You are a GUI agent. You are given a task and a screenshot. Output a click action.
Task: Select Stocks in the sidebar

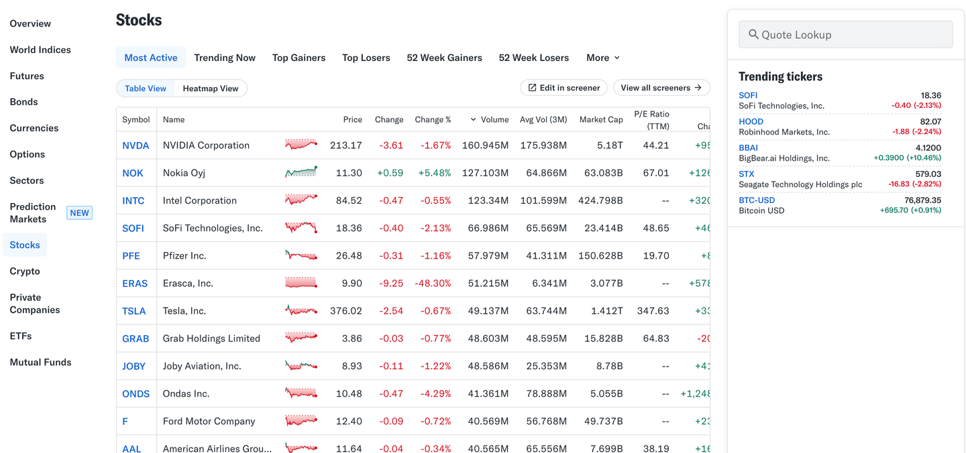(25, 245)
